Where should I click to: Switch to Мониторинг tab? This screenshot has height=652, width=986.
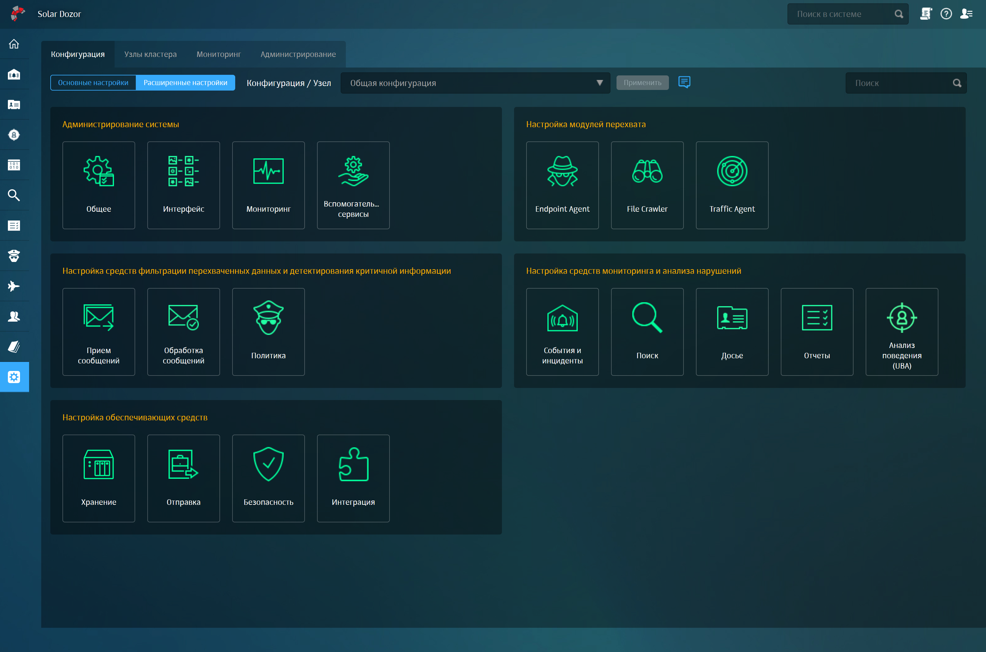(219, 54)
